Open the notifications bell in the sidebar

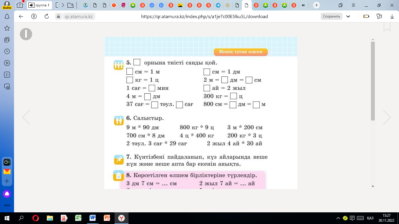click(7, 17)
